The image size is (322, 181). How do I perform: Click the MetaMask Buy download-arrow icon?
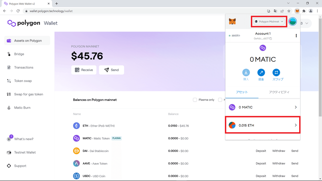[246, 72]
